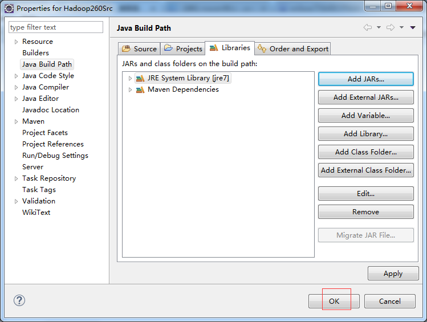Expand the Resource tree item
Screen dimensions: 427x322
point(16,42)
